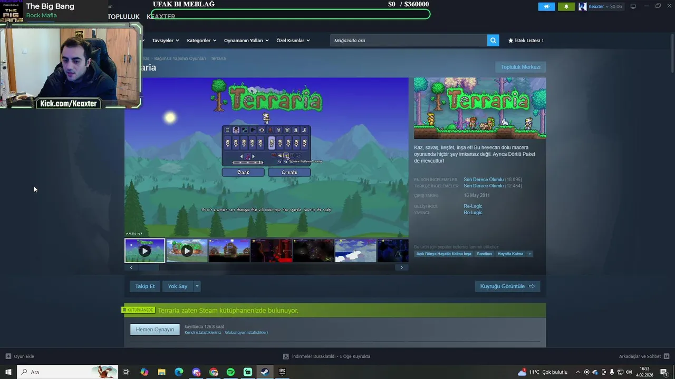The height and width of the screenshot is (379, 675).
Task: Focus the Mağazada ara search field
Action: click(409, 41)
